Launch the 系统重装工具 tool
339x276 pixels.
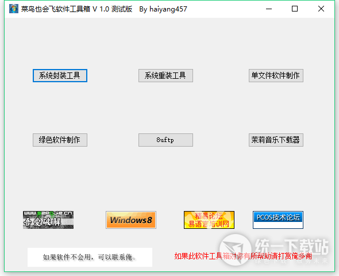point(165,75)
